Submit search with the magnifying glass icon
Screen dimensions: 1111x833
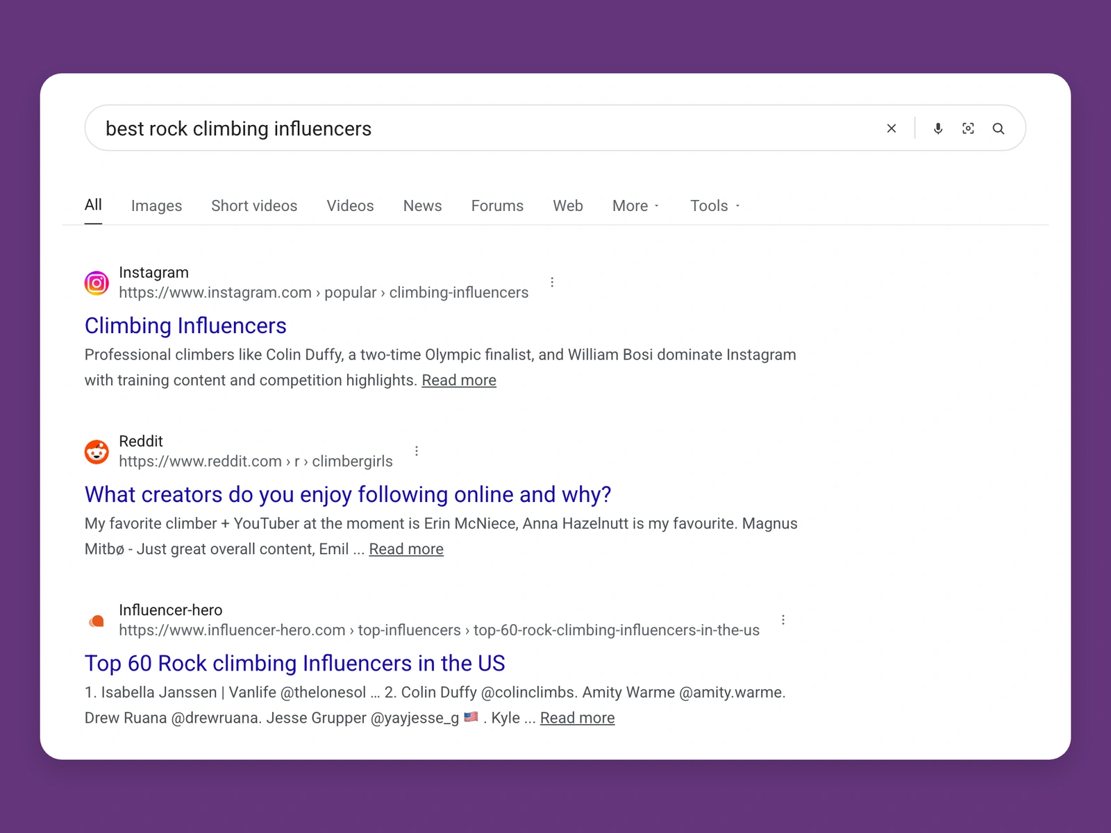999,128
